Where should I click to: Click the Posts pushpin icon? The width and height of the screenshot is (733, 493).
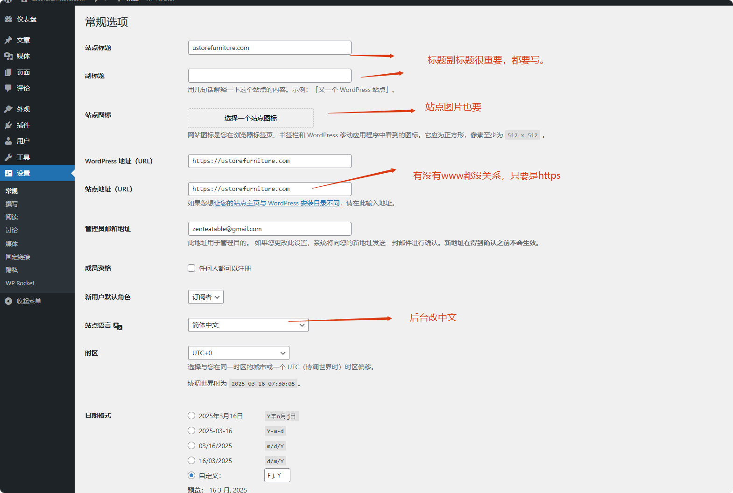(8, 40)
